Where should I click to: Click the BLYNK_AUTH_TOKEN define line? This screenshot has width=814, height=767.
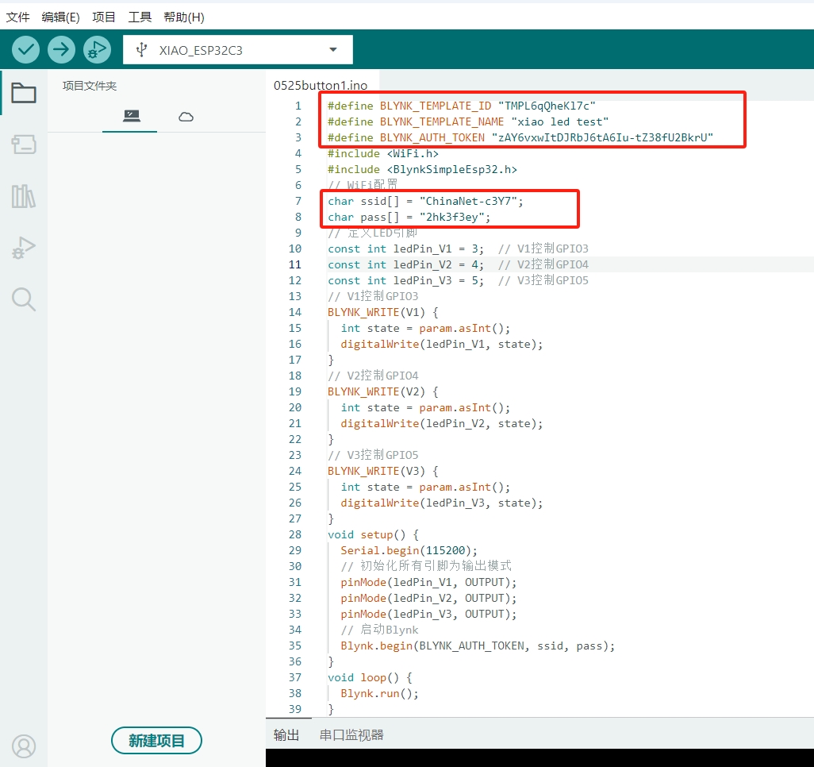coord(520,137)
